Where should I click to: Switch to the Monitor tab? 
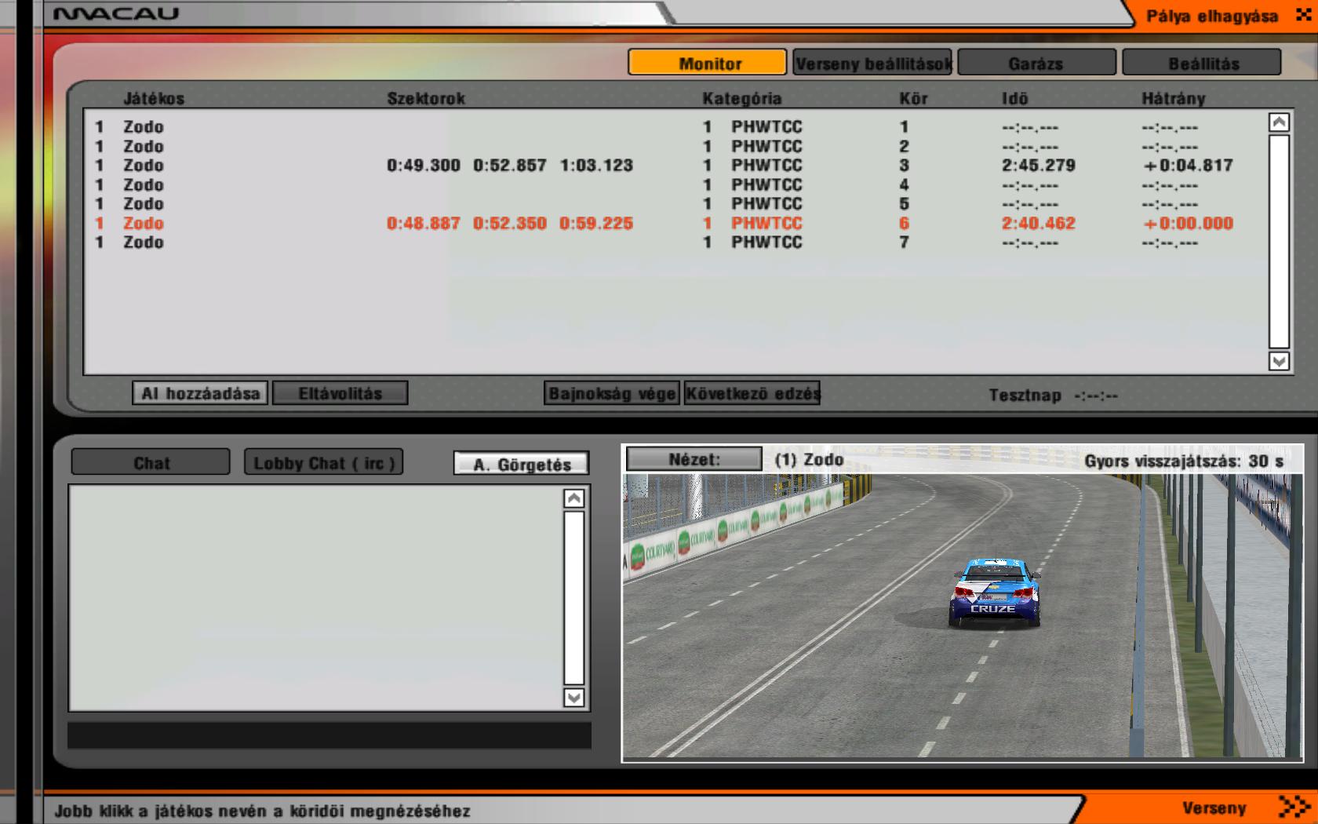pos(708,63)
